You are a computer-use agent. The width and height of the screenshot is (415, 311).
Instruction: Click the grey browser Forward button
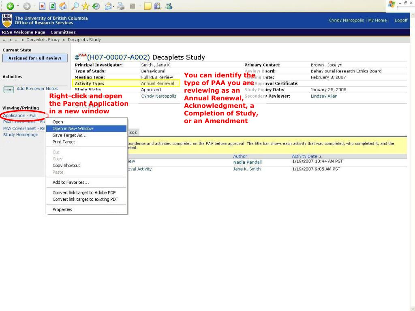pos(27,6)
